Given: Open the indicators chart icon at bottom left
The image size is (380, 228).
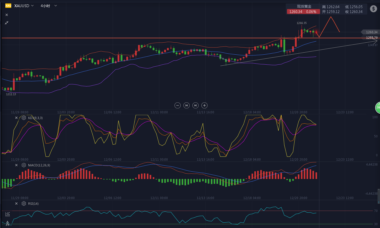Looking at the screenshot, I should [8, 214].
